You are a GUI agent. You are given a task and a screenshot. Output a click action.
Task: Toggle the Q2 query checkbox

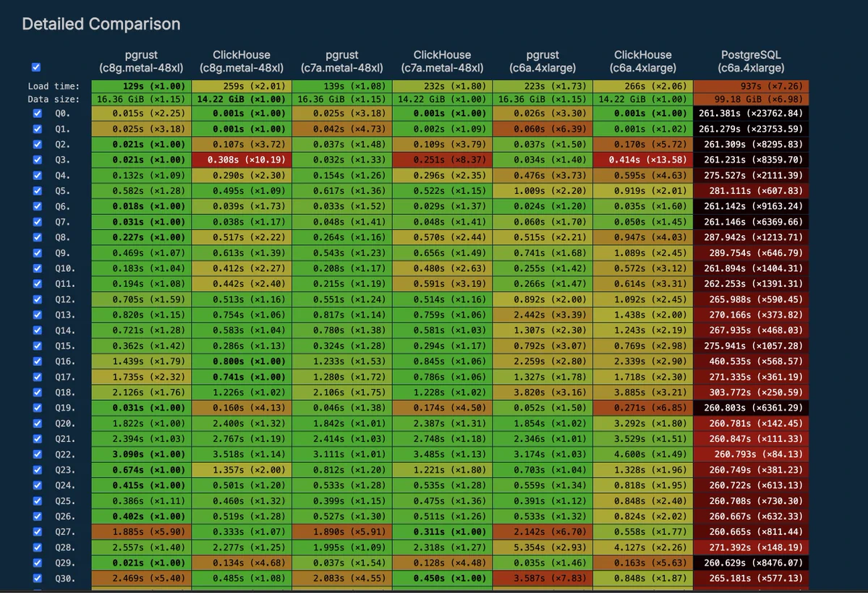tap(37, 144)
